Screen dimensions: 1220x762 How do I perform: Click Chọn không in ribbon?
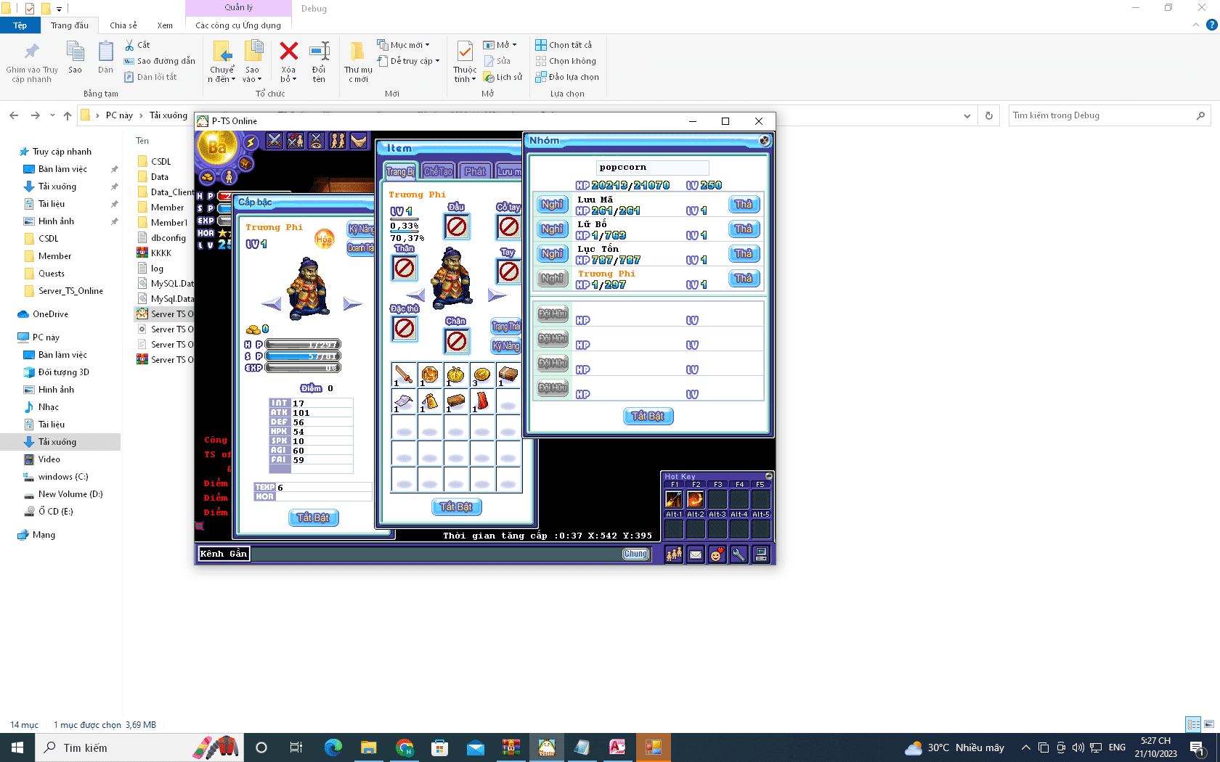pyautogui.click(x=566, y=61)
